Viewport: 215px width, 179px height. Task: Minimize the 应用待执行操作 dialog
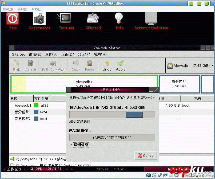point(151,90)
